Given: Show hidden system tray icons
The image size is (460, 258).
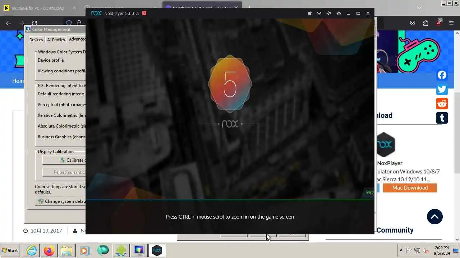Looking at the screenshot, I should (x=401, y=250).
